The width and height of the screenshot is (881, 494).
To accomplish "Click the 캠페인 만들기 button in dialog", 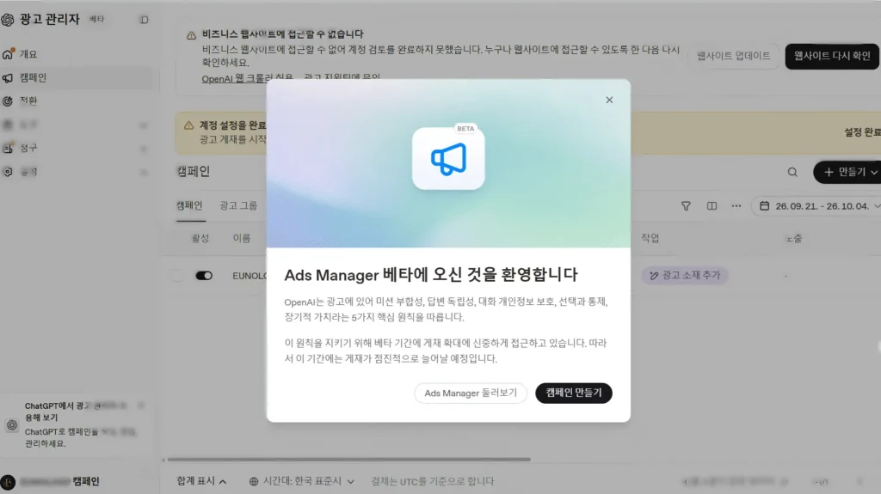I will tap(574, 393).
